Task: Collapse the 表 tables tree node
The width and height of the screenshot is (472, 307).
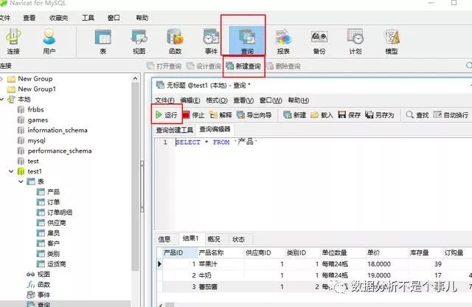Action: tap(20, 182)
